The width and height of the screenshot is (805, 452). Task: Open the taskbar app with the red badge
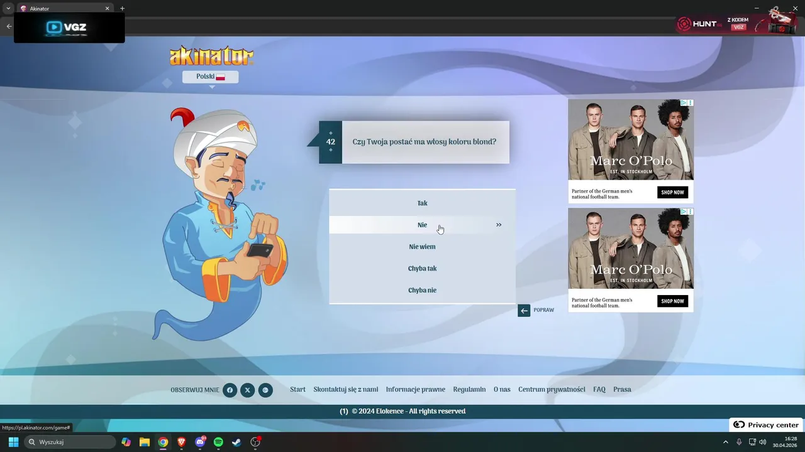pyautogui.click(x=255, y=442)
